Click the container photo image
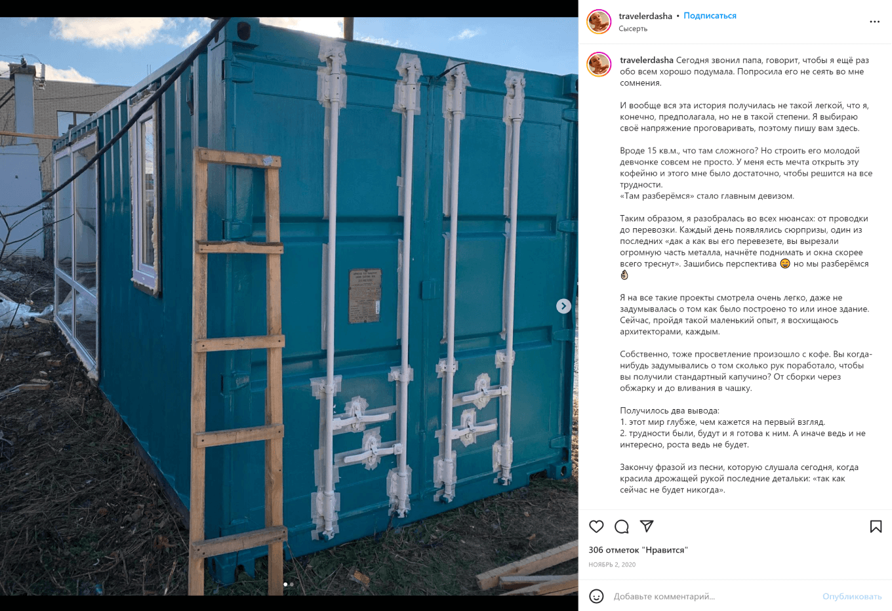Screen dimensions: 892x611 (289, 306)
